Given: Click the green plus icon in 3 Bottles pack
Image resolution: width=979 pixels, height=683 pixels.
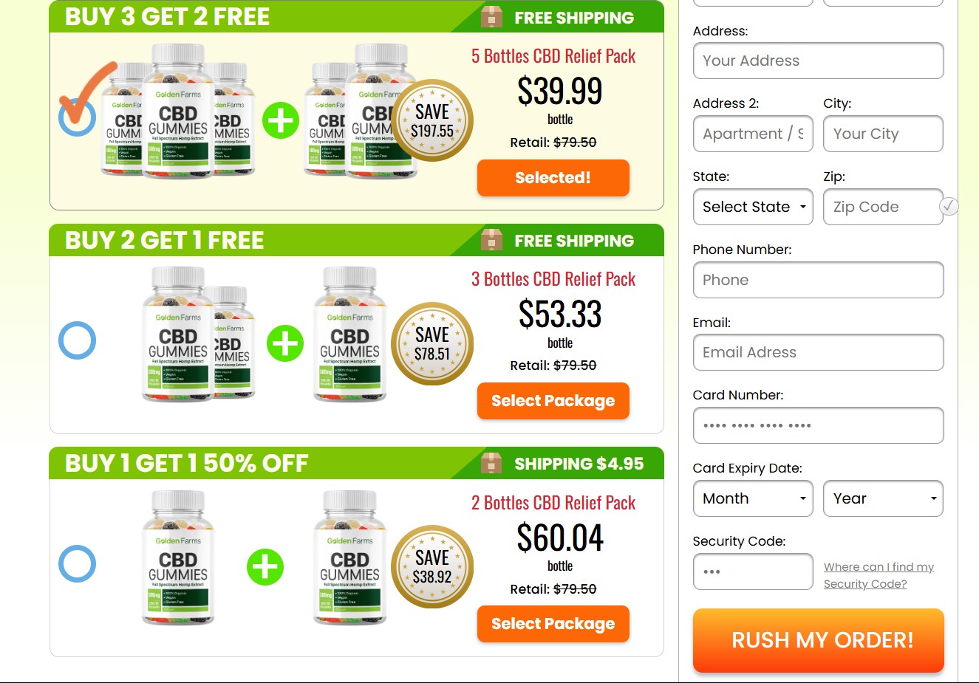Looking at the screenshot, I should [x=285, y=343].
